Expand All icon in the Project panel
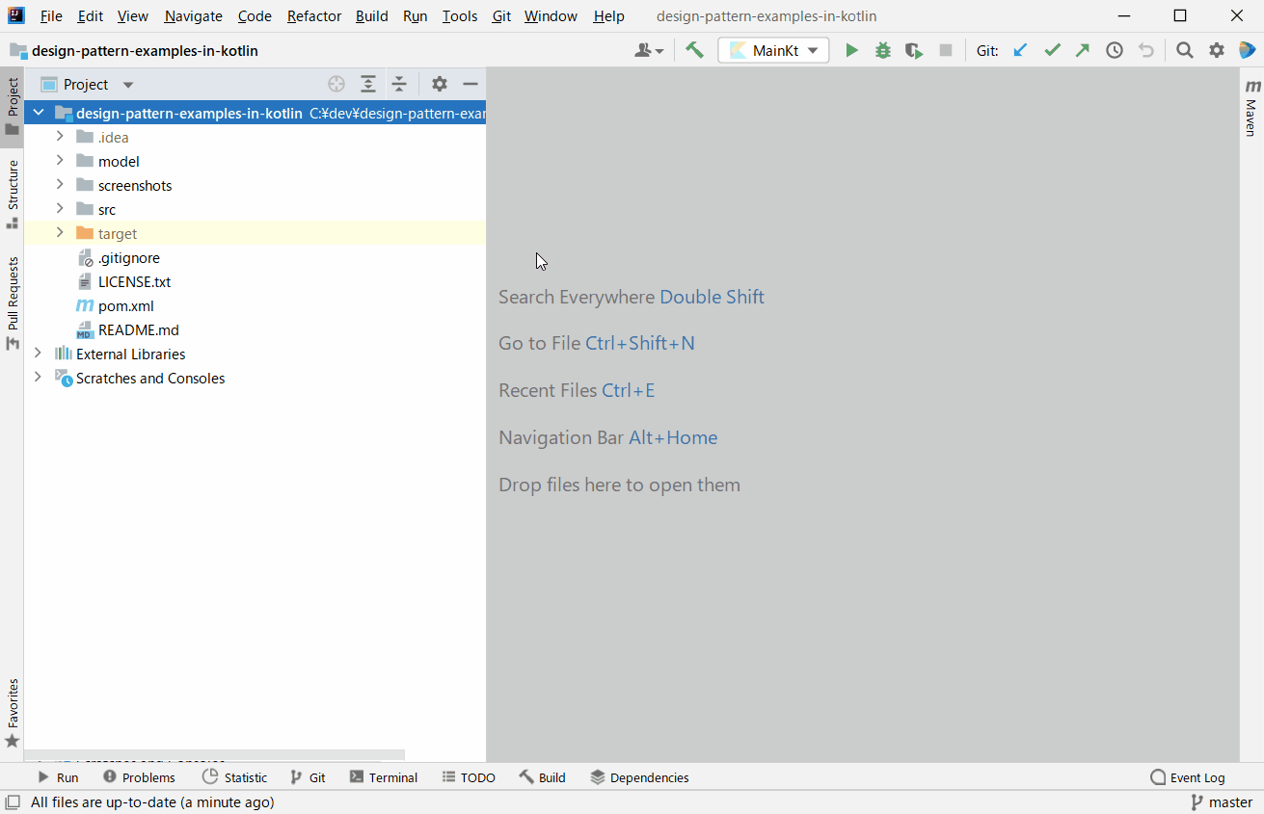1264x814 pixels. 367,84
